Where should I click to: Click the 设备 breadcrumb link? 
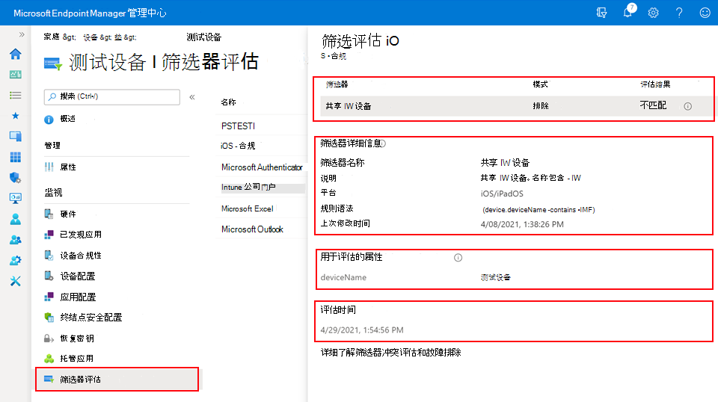[90, 37]
